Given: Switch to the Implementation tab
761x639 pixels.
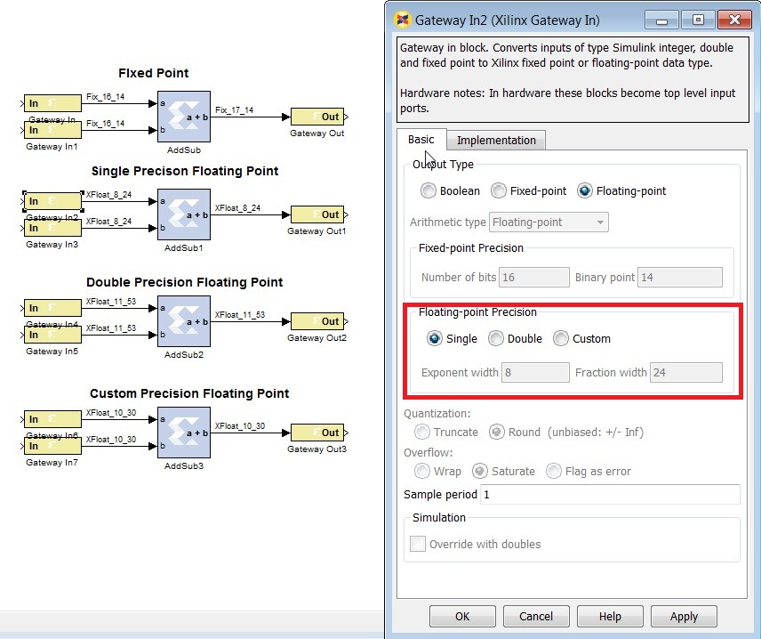Looking at the screenshot, I should tap(496, 140).
